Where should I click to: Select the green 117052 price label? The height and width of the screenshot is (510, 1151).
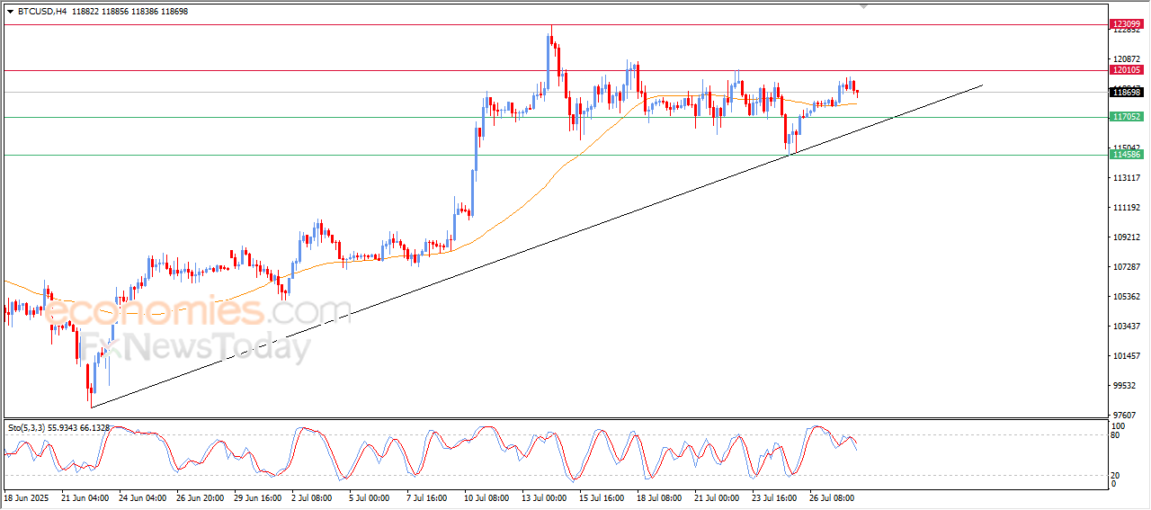coord(1127,117)
